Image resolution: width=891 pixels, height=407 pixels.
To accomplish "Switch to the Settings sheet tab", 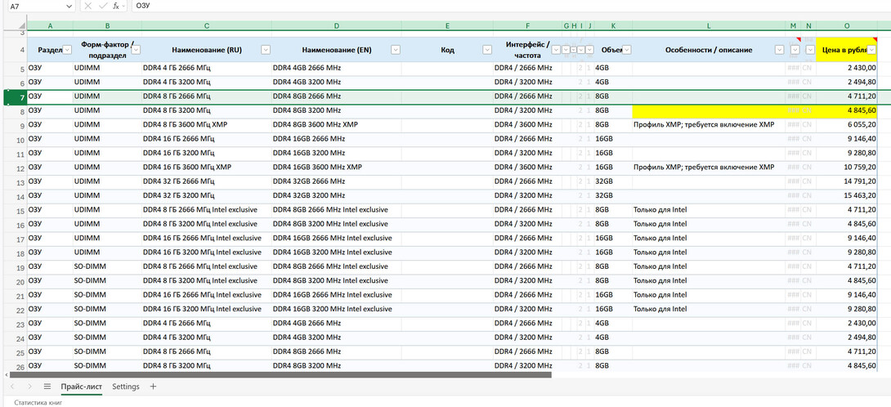I will coord(126,387).
